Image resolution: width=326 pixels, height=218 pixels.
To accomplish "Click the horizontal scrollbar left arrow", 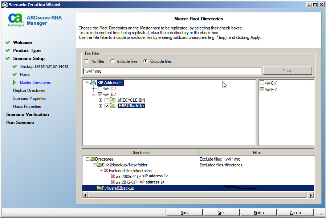I will coord(85,195).
